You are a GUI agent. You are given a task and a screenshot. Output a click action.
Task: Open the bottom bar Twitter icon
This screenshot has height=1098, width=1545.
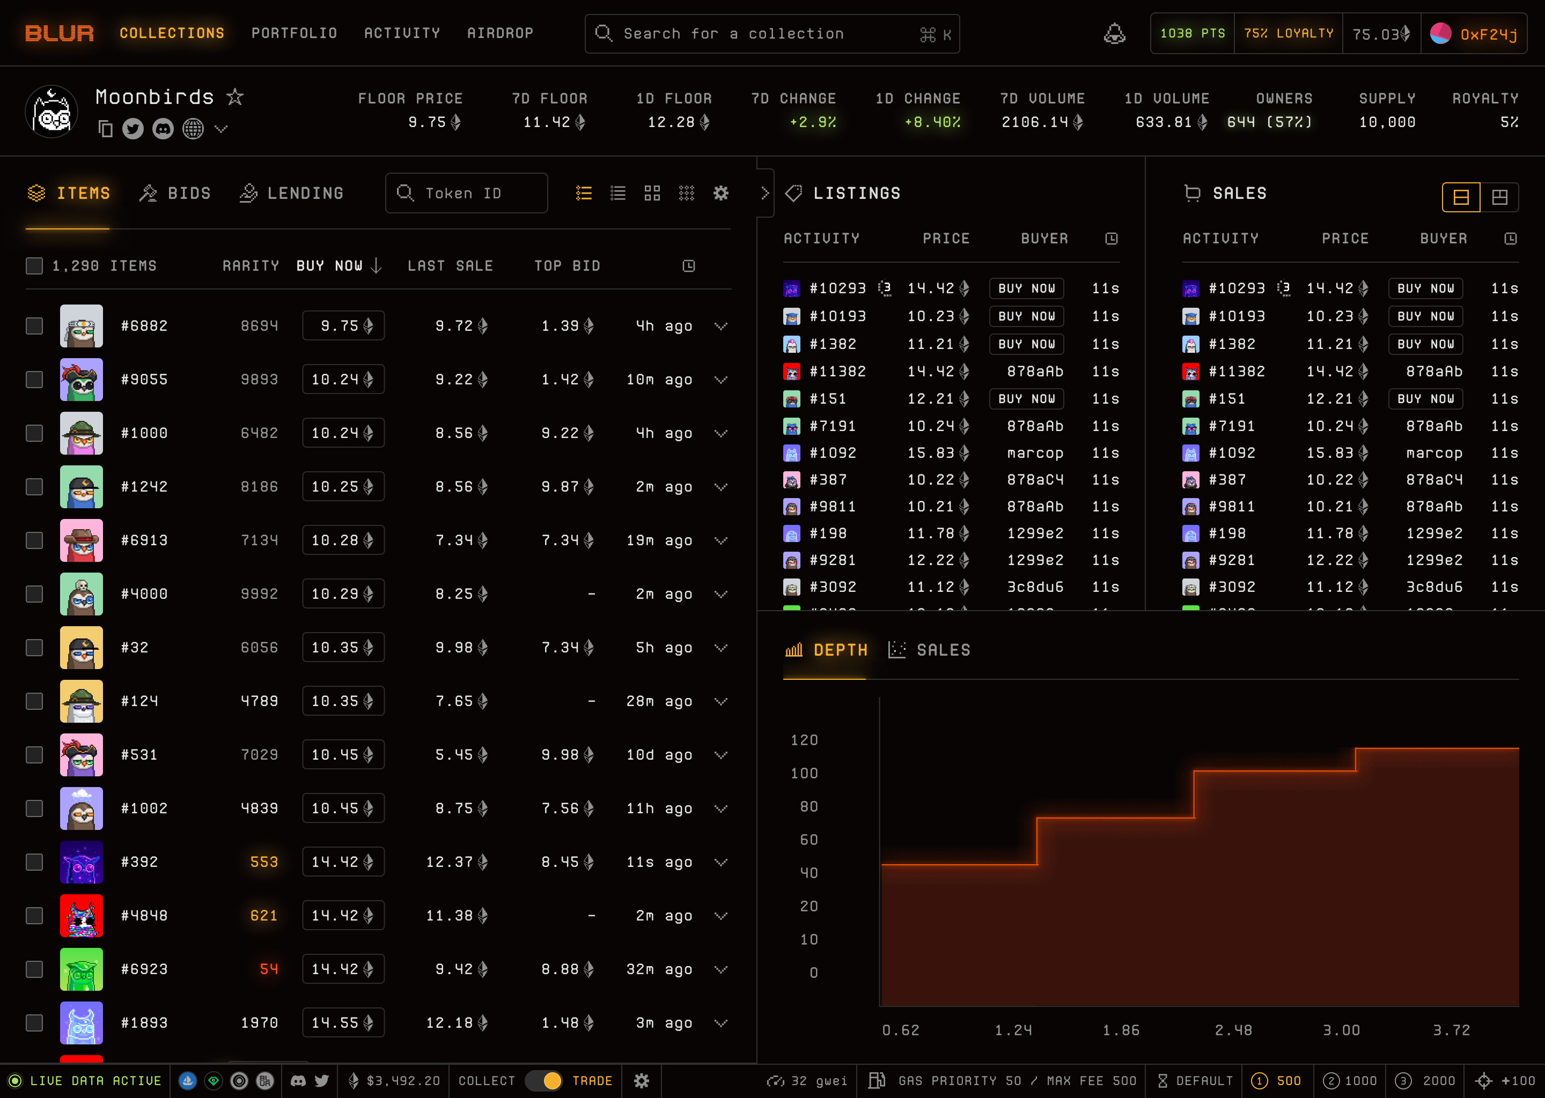pyautogui.click(x=321, y=1080)
